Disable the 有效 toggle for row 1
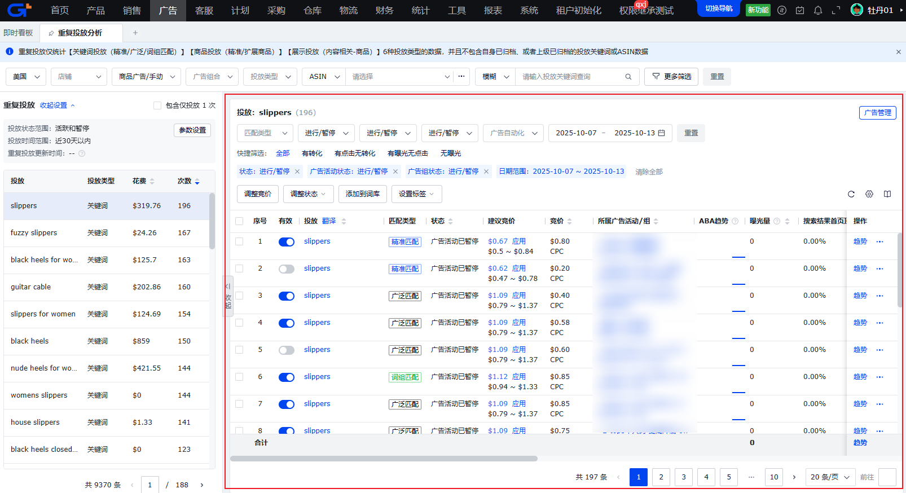Viewport: 906px width, 493px height. [287, 242]
